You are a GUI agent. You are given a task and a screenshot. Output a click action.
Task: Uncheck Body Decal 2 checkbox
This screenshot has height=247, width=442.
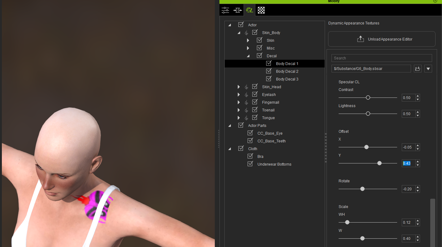(269, 71)
